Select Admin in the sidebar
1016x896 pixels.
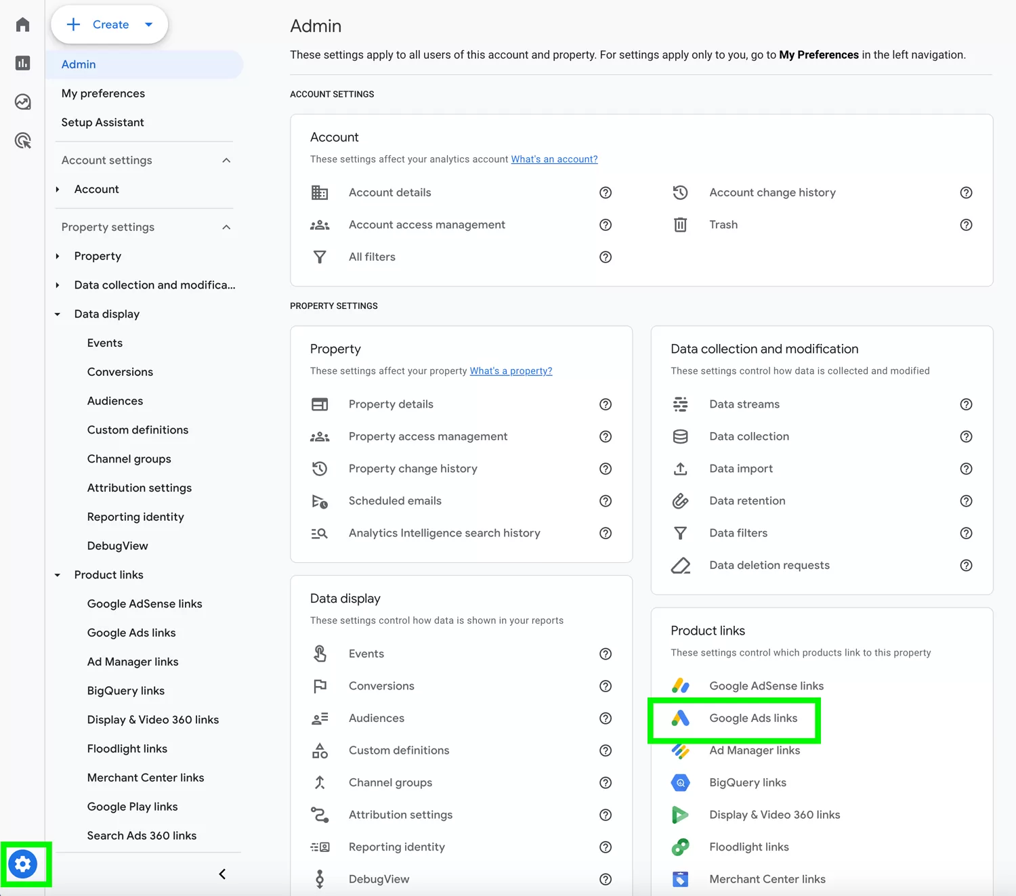(x=144, y=64)
